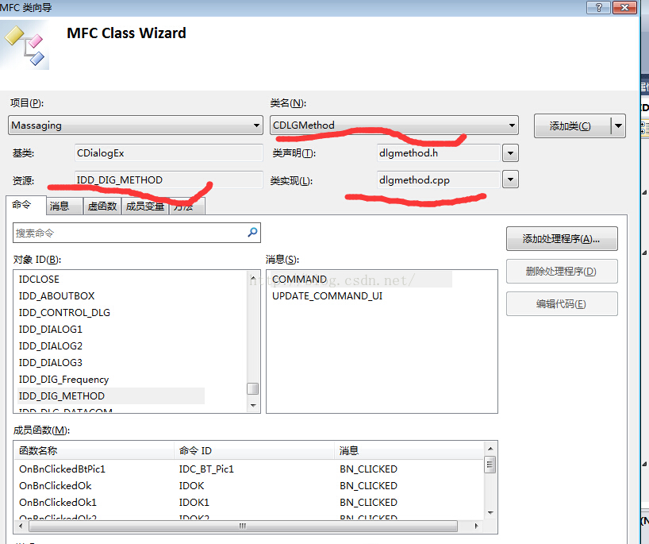649x544 pixels.
Task: Open the class name dropdown CDLGMethod
Action: pos(394,125)
